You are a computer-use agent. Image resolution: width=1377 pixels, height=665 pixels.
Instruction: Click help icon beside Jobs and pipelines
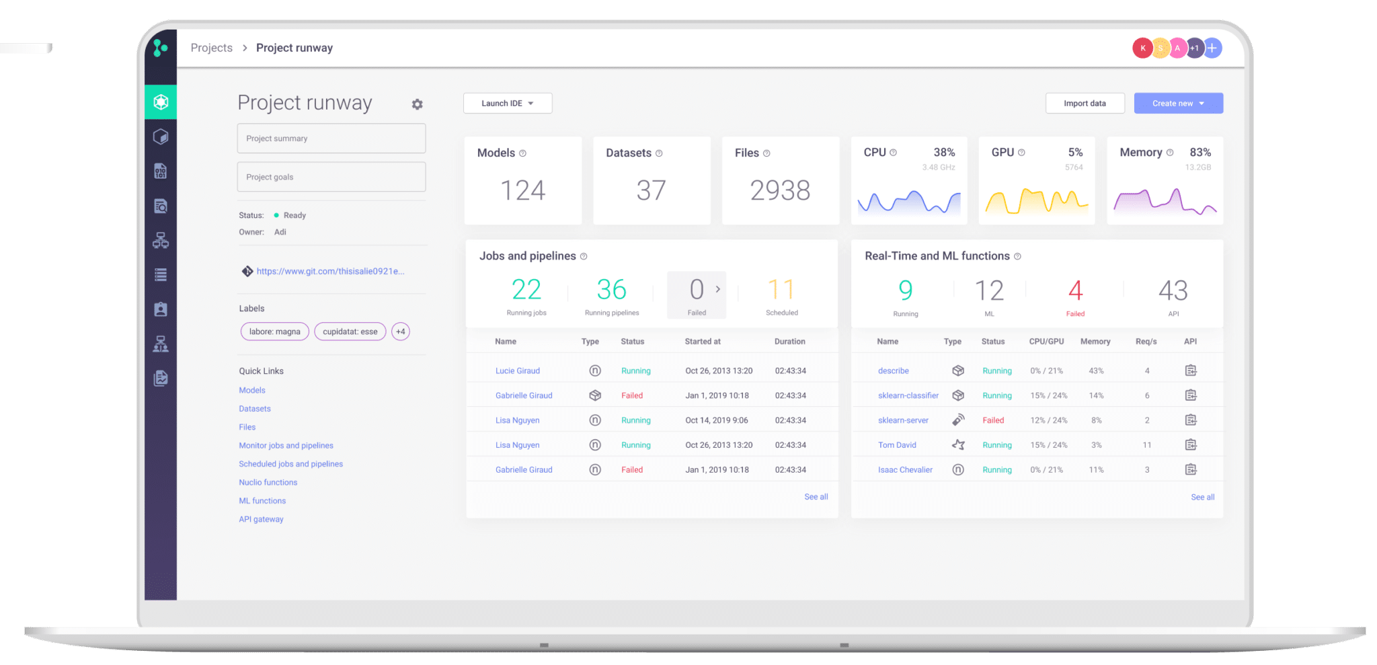(x=584, y=256)
